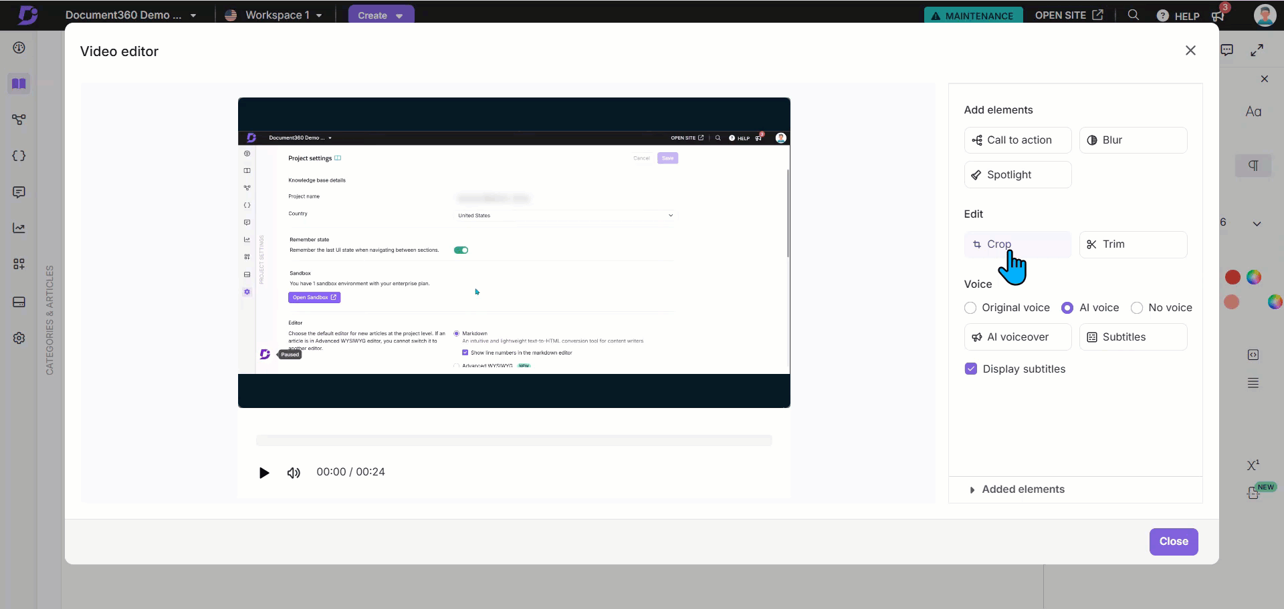Close the Video editor dialog with X
Screen dimensions: 1284x609
[x=1190, y=51]
